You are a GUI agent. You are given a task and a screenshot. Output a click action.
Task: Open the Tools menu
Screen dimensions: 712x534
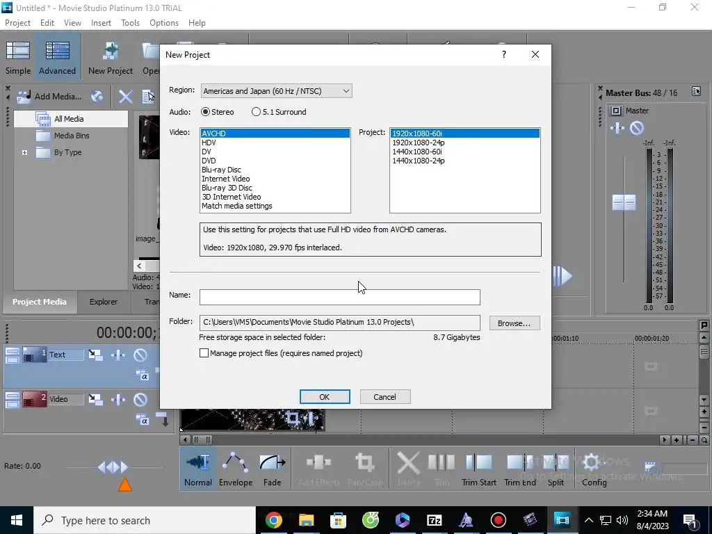(x=130, y=23)
